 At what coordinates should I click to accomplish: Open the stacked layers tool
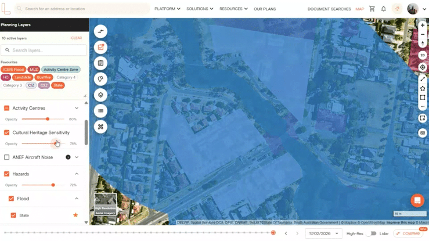pyautogui.click(x=100, y=95)
